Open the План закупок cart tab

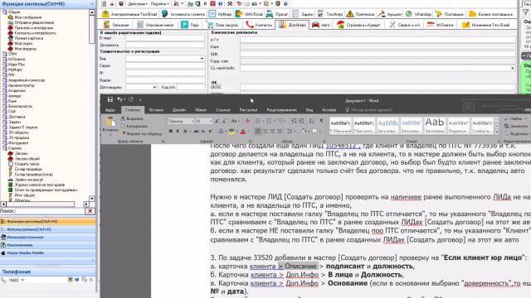point(222,25)
